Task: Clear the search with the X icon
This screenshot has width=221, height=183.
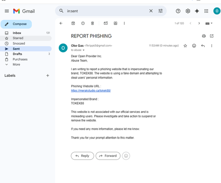Action: tap(151, 11)
